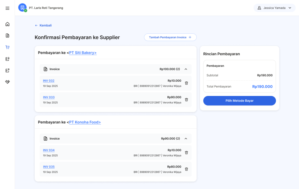The width and height of the screenshot is (299, 189).
Task: Go back using the Kembali link
Action: 43,25
